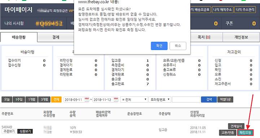
Task: Expand the = 전체 status dropdown
Action: (134, 99)
